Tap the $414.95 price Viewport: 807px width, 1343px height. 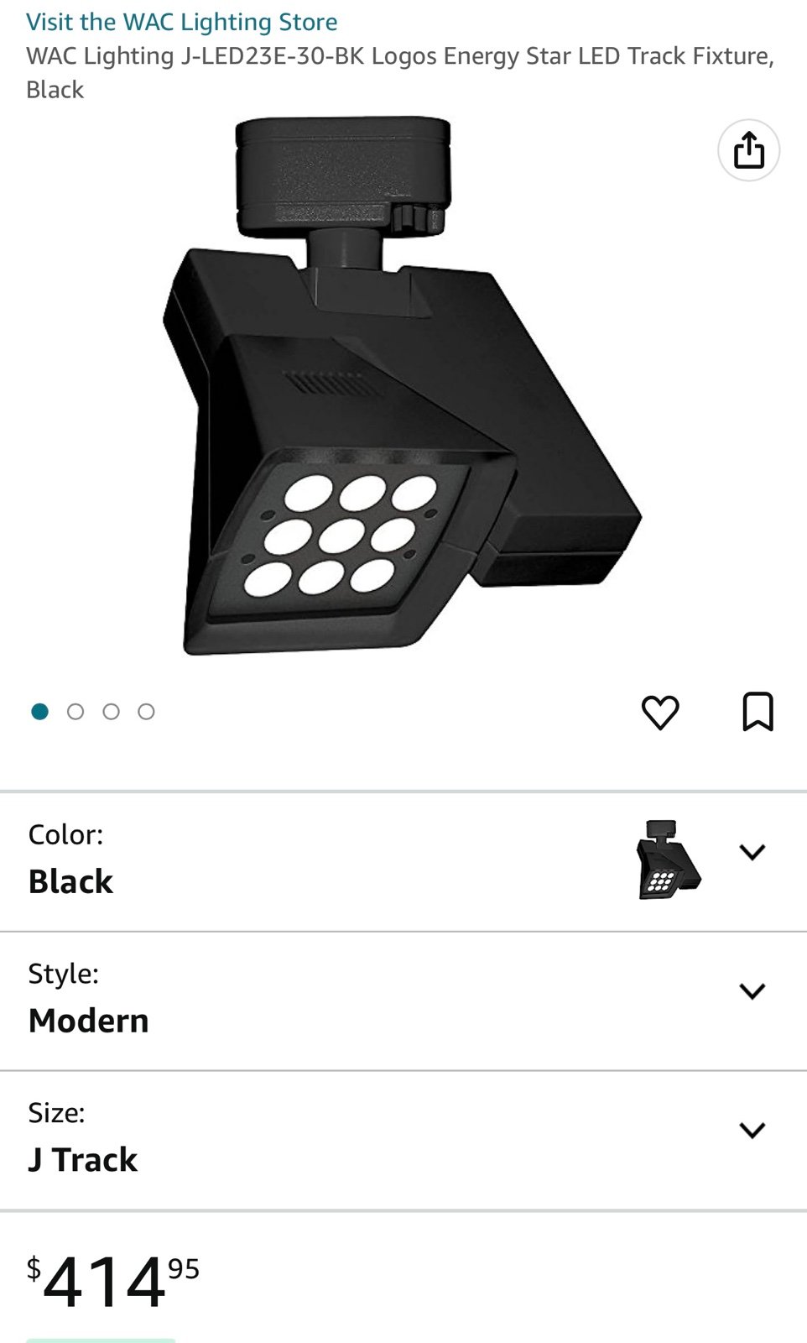pyautogui.click(x=113, y=1282)
